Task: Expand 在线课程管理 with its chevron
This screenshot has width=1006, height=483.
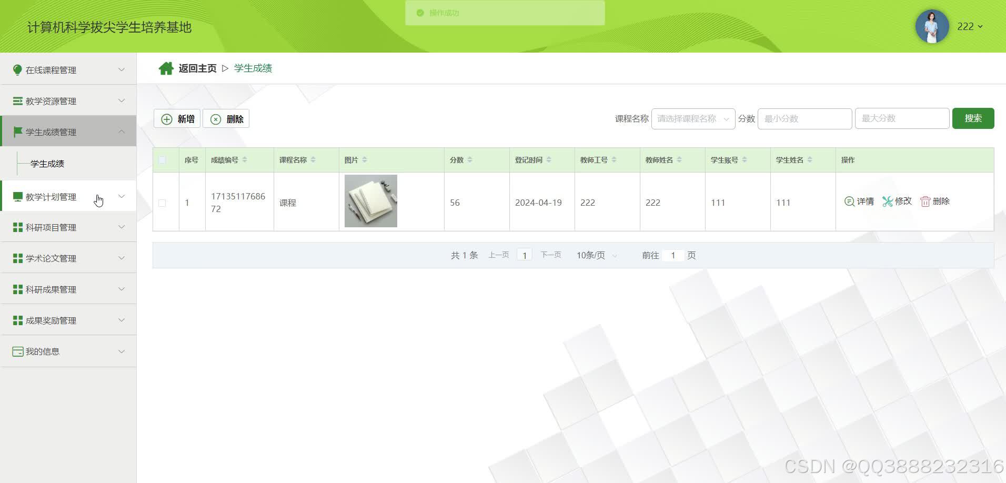Action: point(122,69)
